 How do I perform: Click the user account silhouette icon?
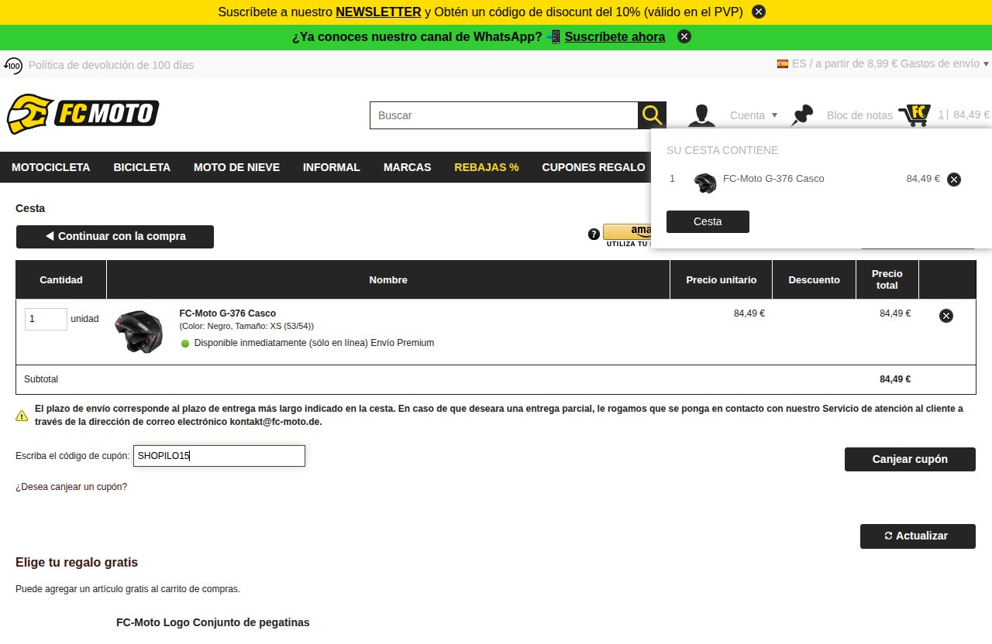(702, 115)
